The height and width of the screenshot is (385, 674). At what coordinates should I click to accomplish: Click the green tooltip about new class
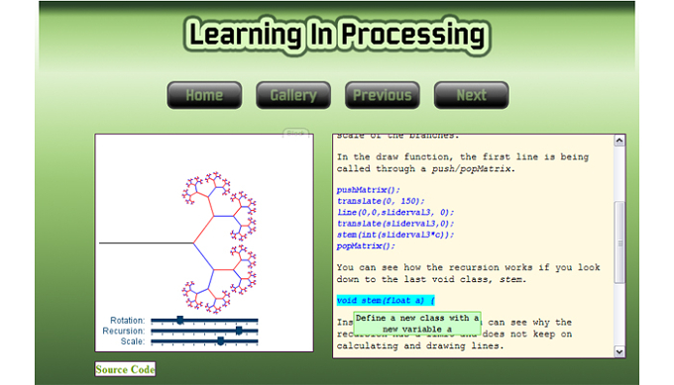coord(417,324)
